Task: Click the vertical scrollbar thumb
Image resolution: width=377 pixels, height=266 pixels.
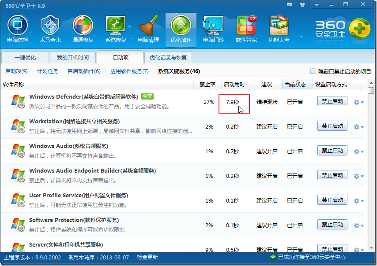Action: coord(371,91)
